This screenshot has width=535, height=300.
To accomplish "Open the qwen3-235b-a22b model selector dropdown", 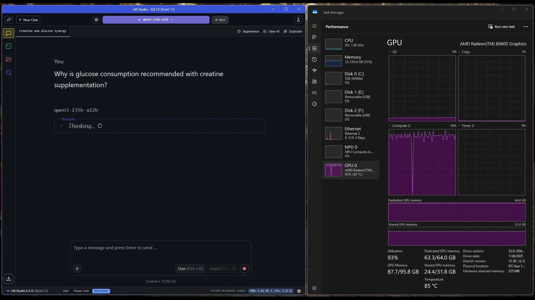I will (156, 20).
